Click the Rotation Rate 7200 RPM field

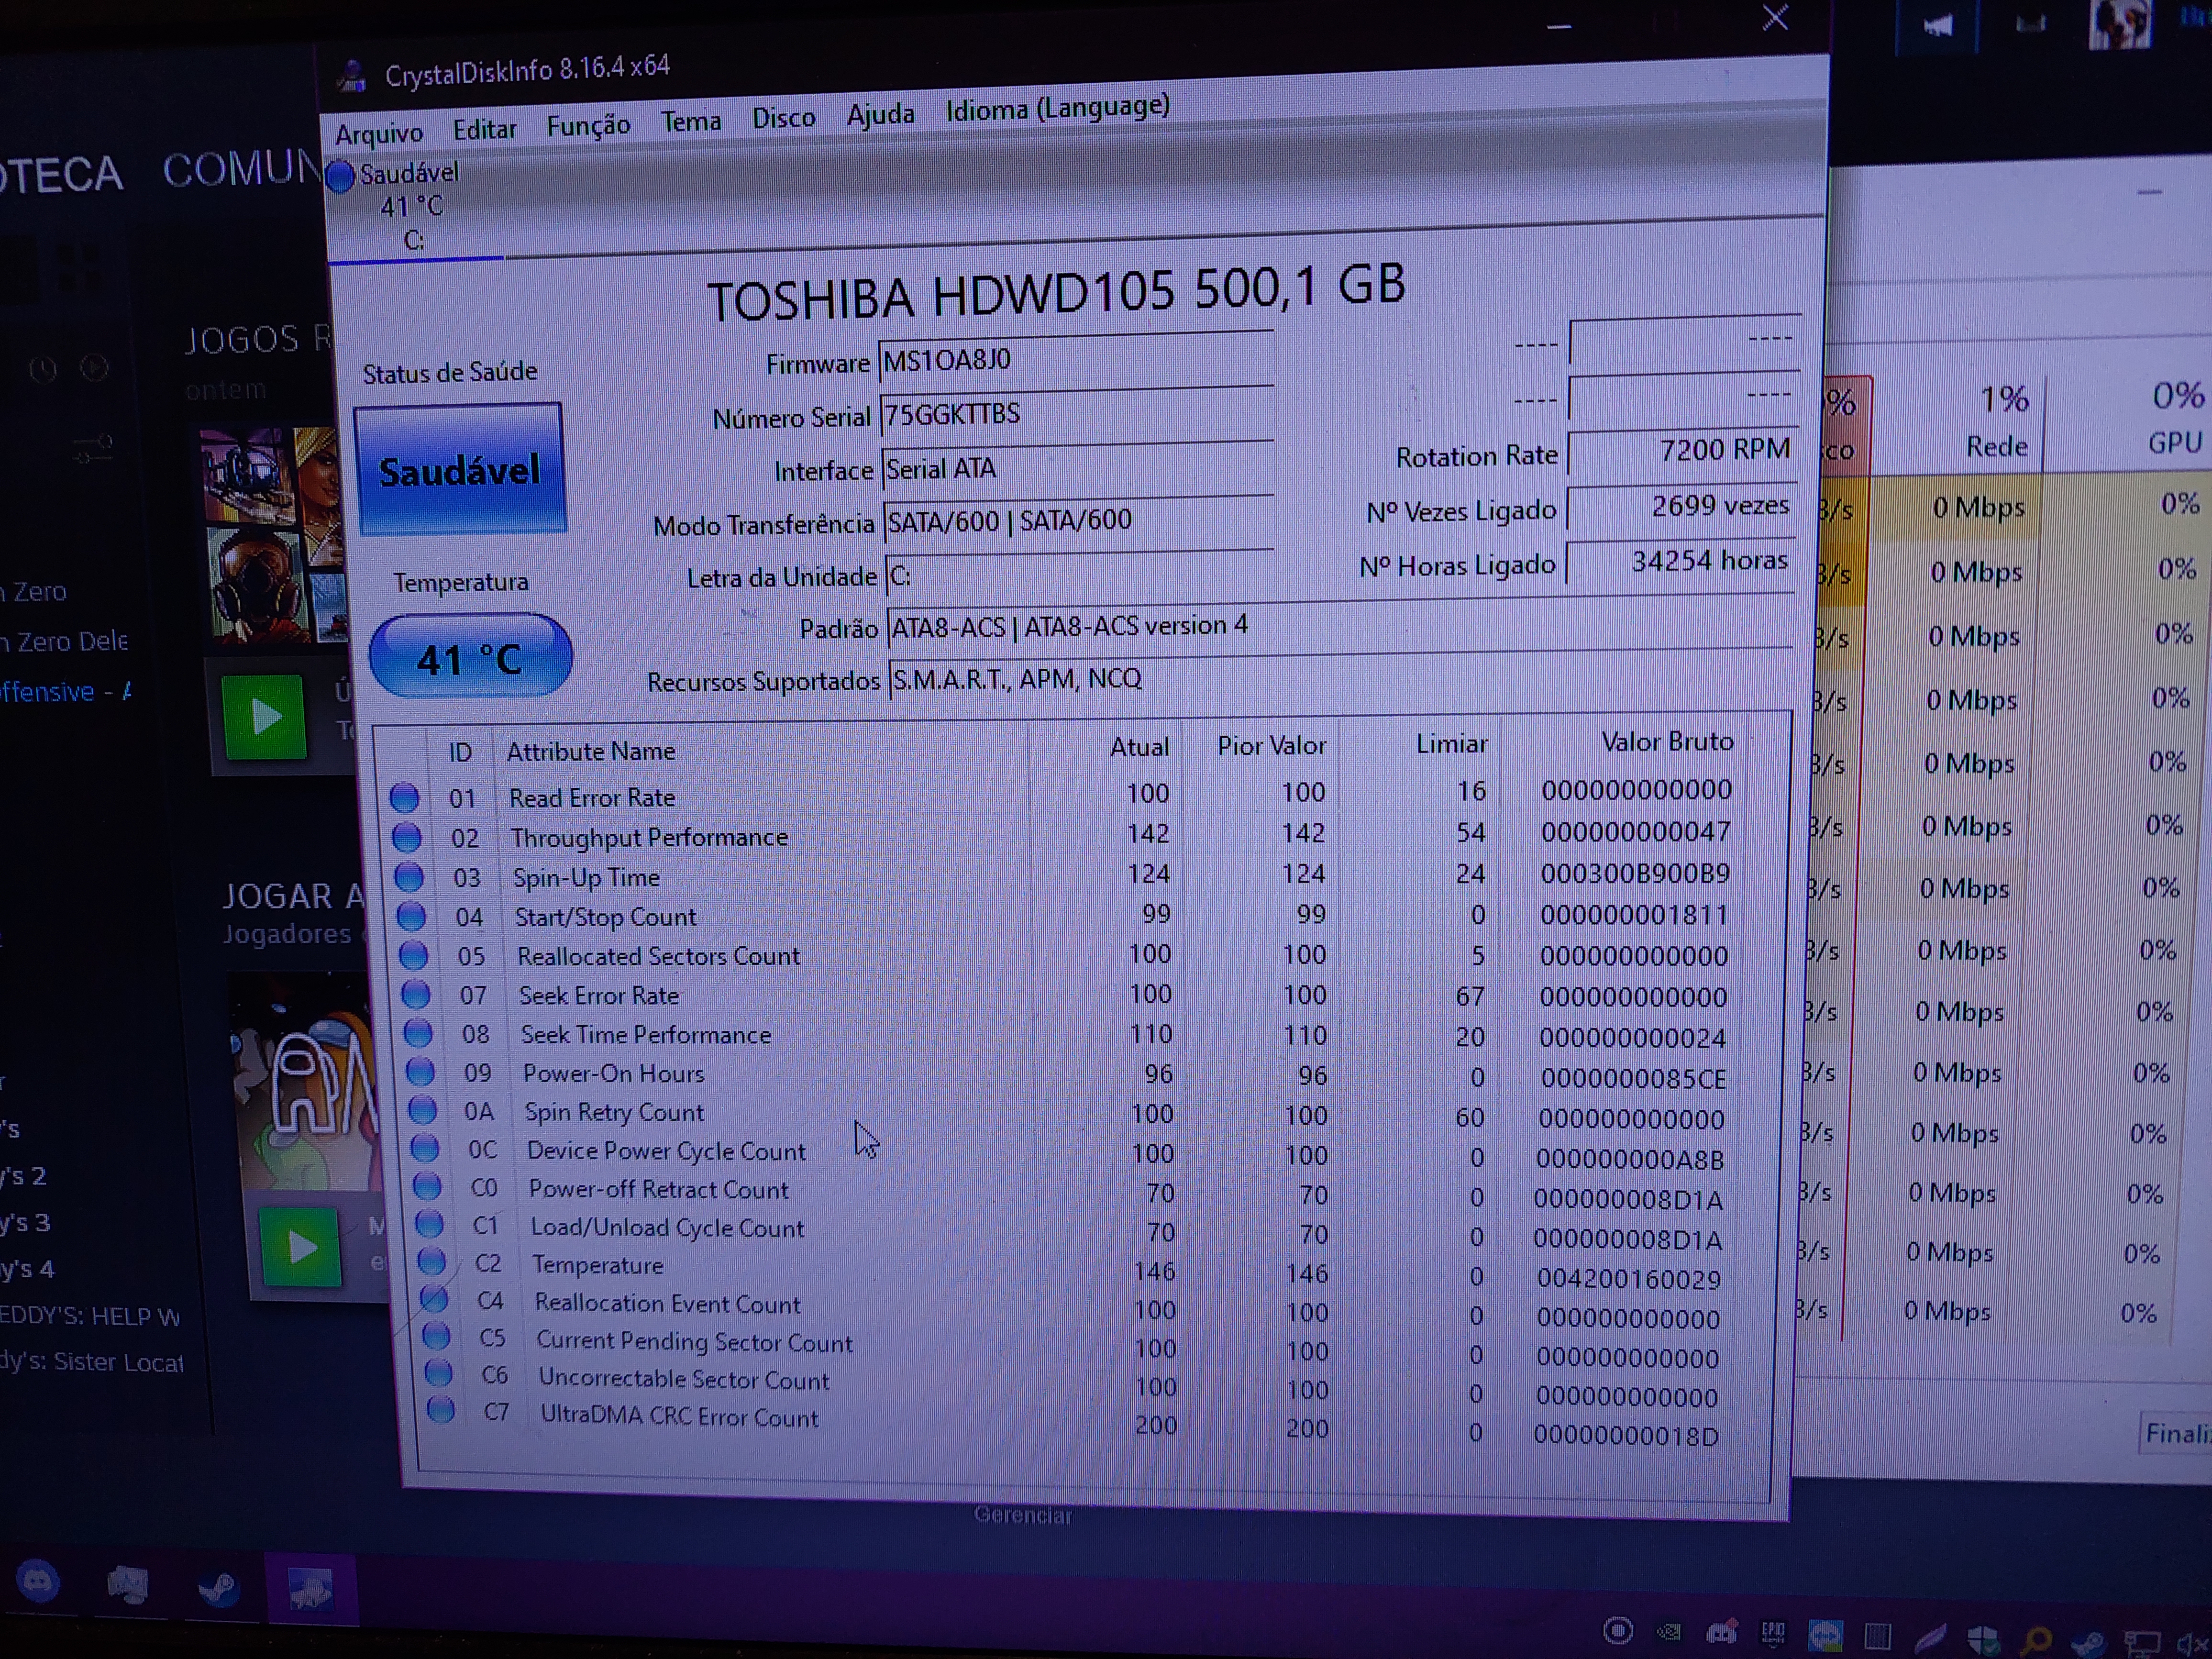tap(1684, 452)
